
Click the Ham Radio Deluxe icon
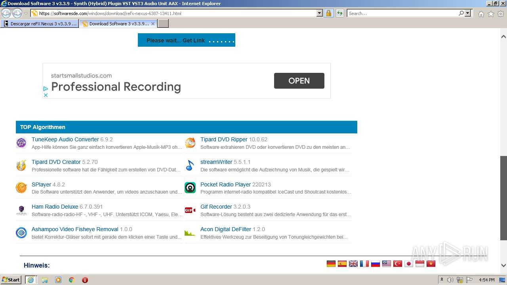pyautogui.click(x=21, y=210)
